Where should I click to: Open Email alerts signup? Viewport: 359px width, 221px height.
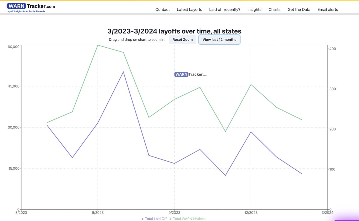(x=328, y=10)
